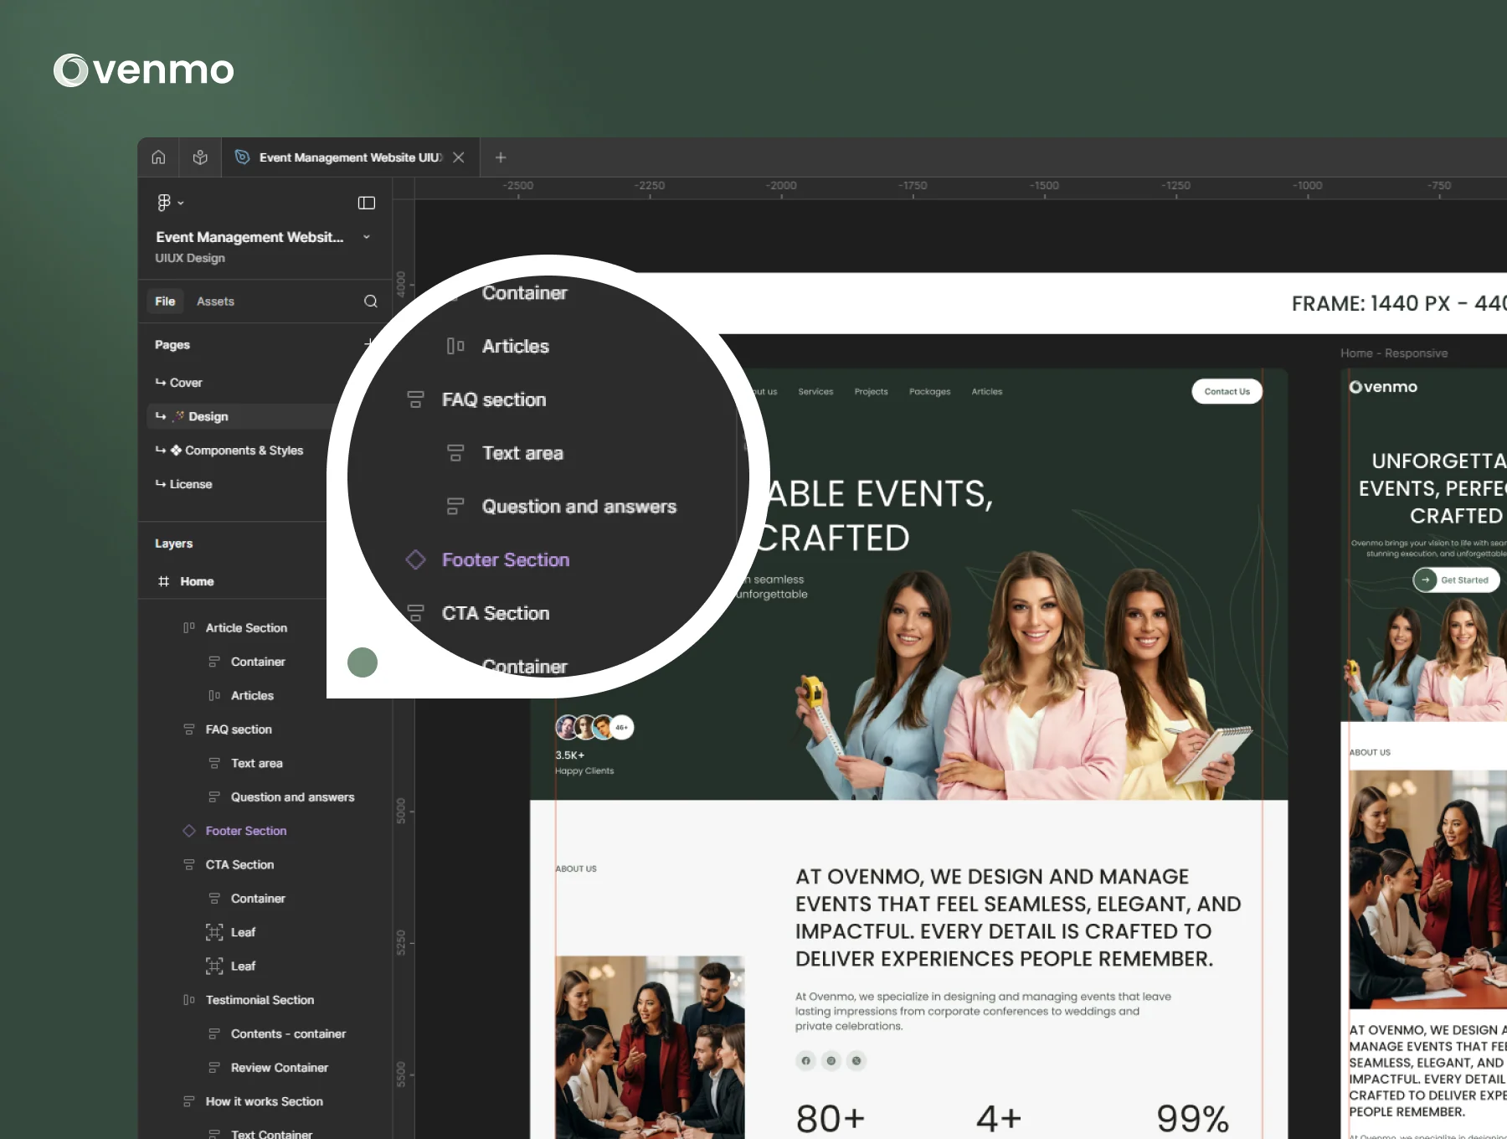Screen dimensions: 1507x1139
Task: Click Footer Section diamond icon in magnifier
Action: coord(415,559)
